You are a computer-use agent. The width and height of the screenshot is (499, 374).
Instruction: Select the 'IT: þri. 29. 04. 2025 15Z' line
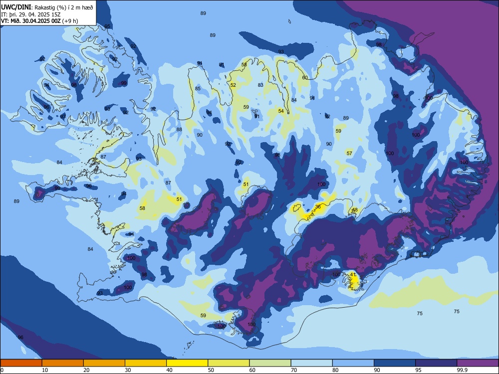click(30, 14)
